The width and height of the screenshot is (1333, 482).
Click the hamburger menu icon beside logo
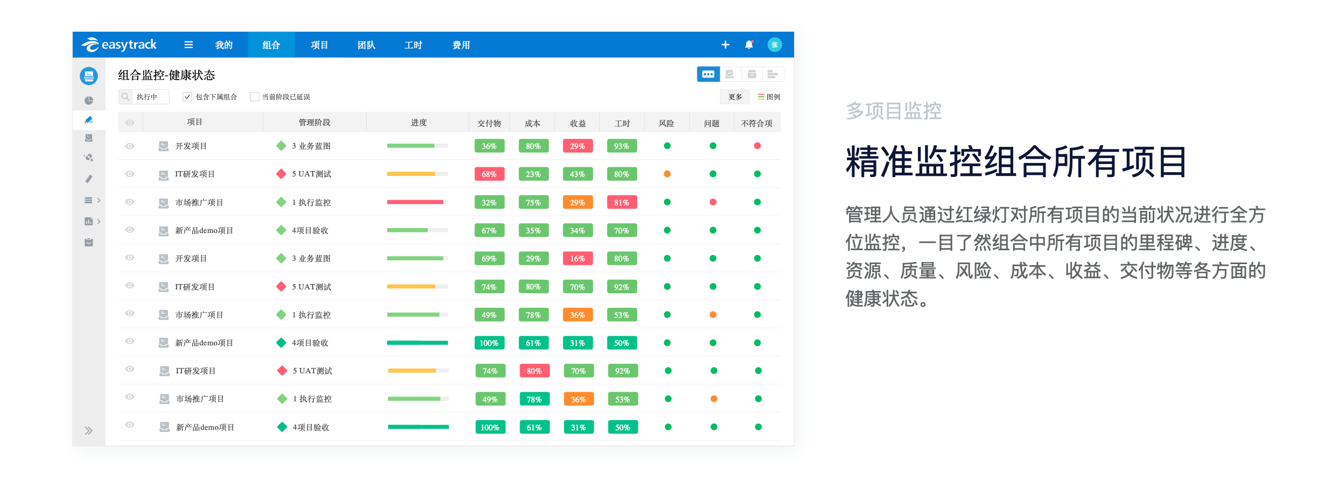click(188, 45)
